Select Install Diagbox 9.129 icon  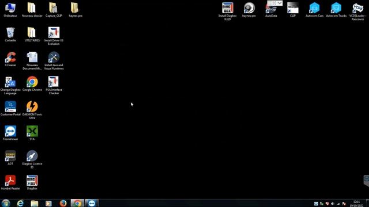[x=227, y=11]
